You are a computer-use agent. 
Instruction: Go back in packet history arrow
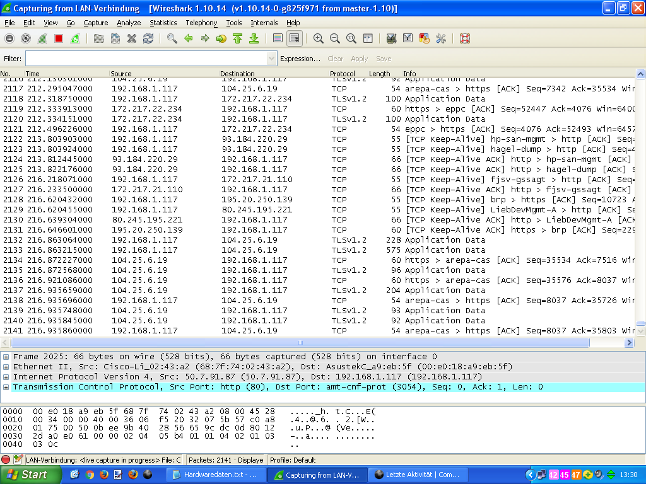tap(188, 38)
